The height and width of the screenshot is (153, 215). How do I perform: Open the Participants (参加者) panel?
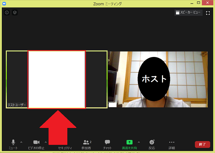[86, 144]
